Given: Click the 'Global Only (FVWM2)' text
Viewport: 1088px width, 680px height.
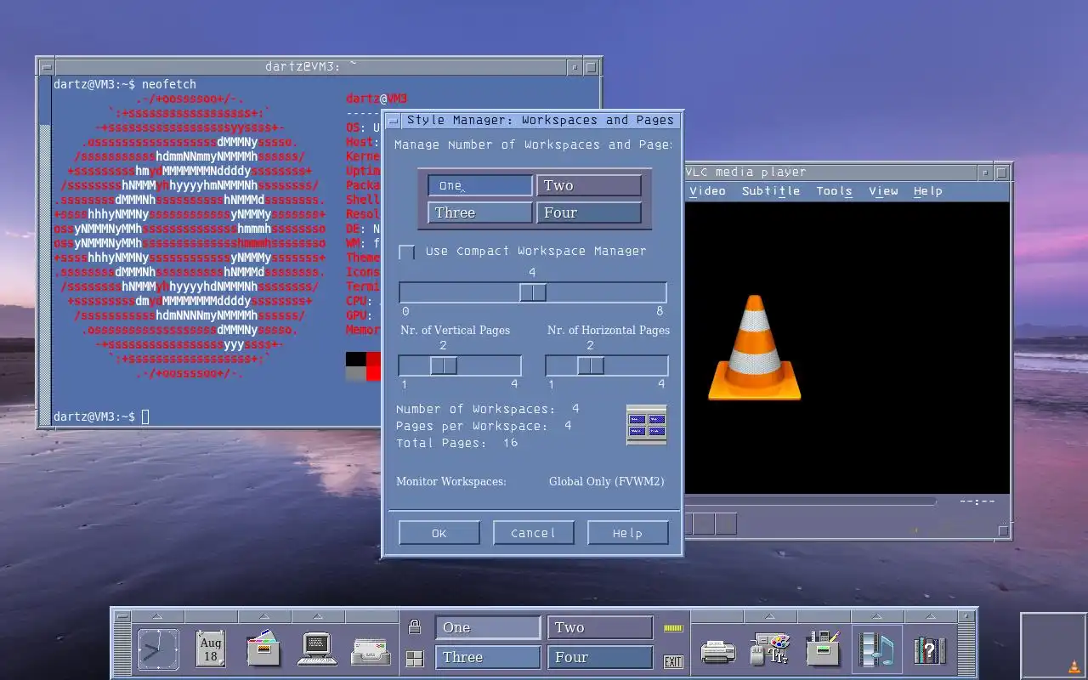Looking at the screenshot, I should [x=607, y=482].
